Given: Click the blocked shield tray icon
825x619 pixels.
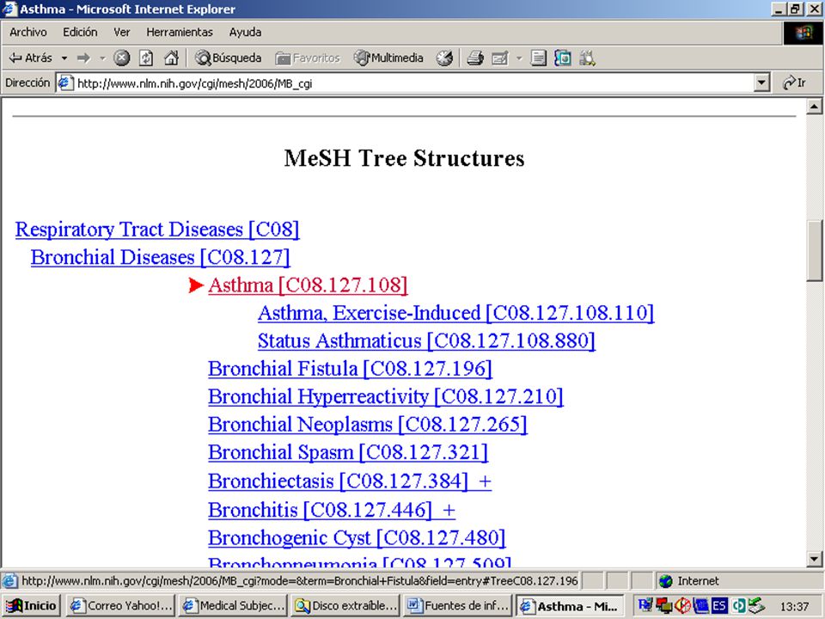Looking at the screenshot, I should tap(682, 606).
